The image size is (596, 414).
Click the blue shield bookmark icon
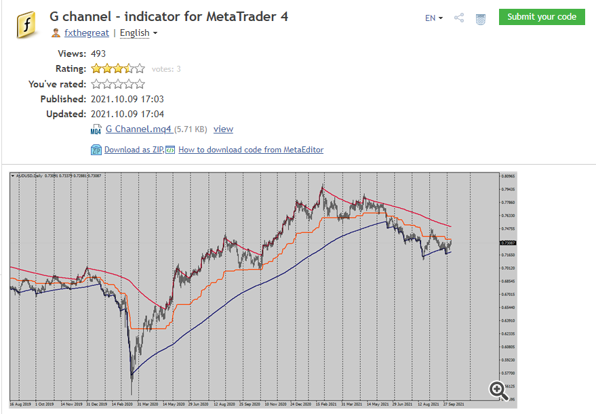pos(481,19)
